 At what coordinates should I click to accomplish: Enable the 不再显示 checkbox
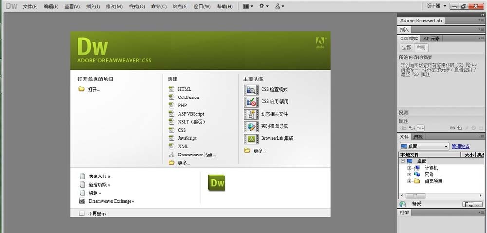click(x=82, y=213)
